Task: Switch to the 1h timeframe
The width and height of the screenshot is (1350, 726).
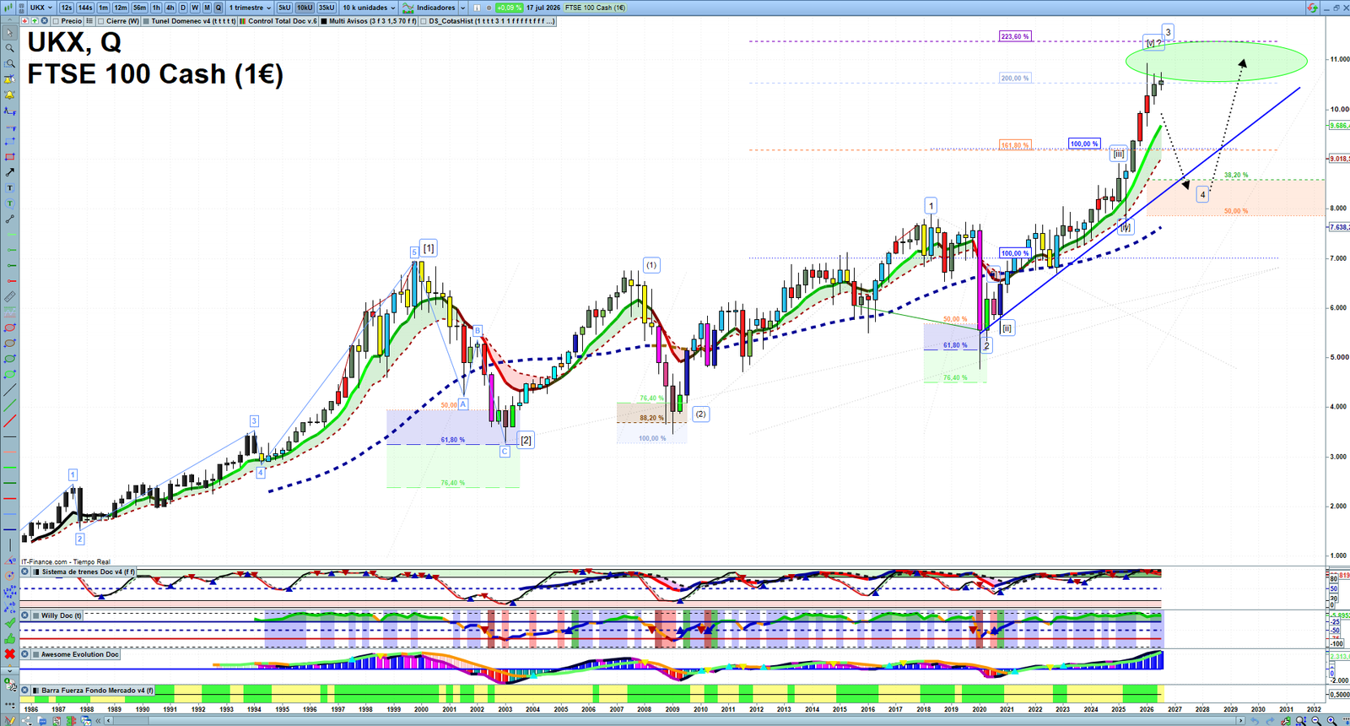Action: (x=156, y=8)
